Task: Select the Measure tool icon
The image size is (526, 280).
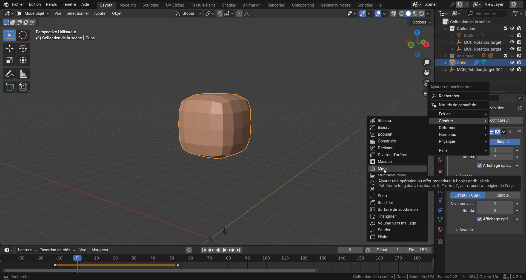Action: click(x=23, y=74)
